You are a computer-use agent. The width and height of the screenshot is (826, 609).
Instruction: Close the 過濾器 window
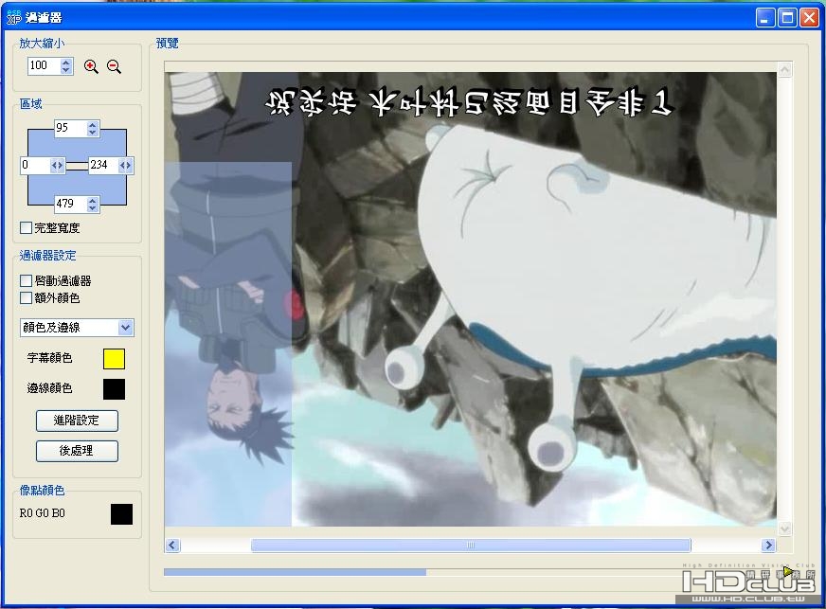(x=809, y=17)
